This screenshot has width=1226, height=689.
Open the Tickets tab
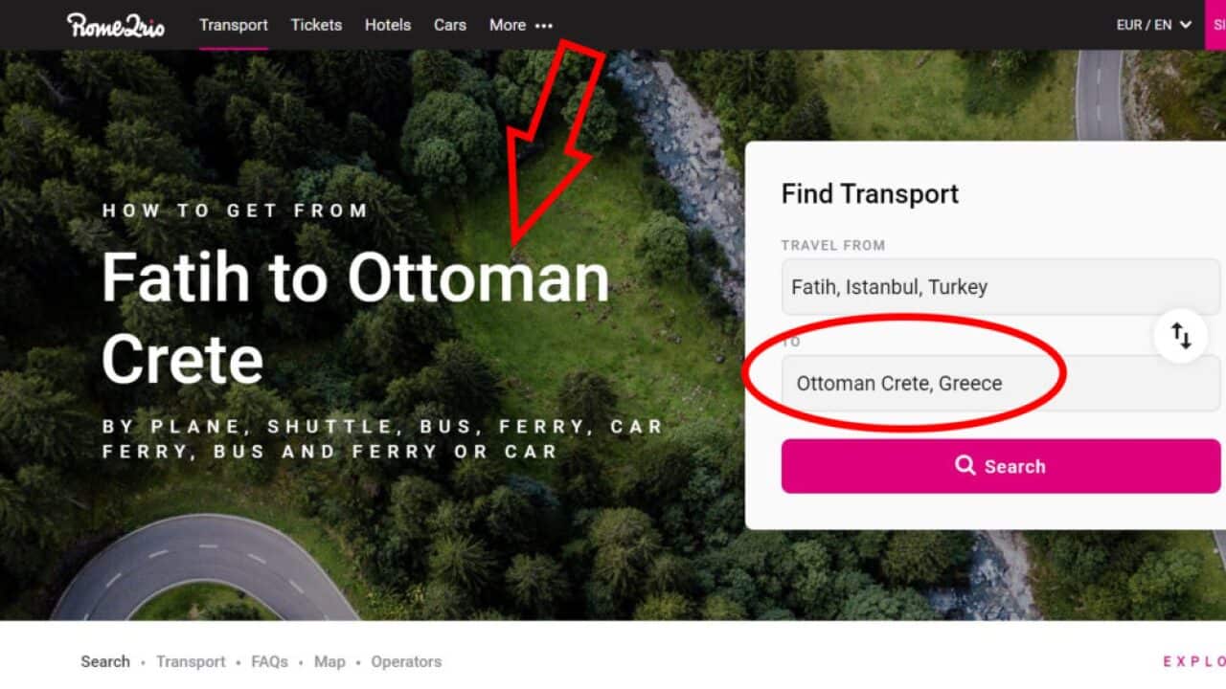pyautogui.click(x=316, y=25)
